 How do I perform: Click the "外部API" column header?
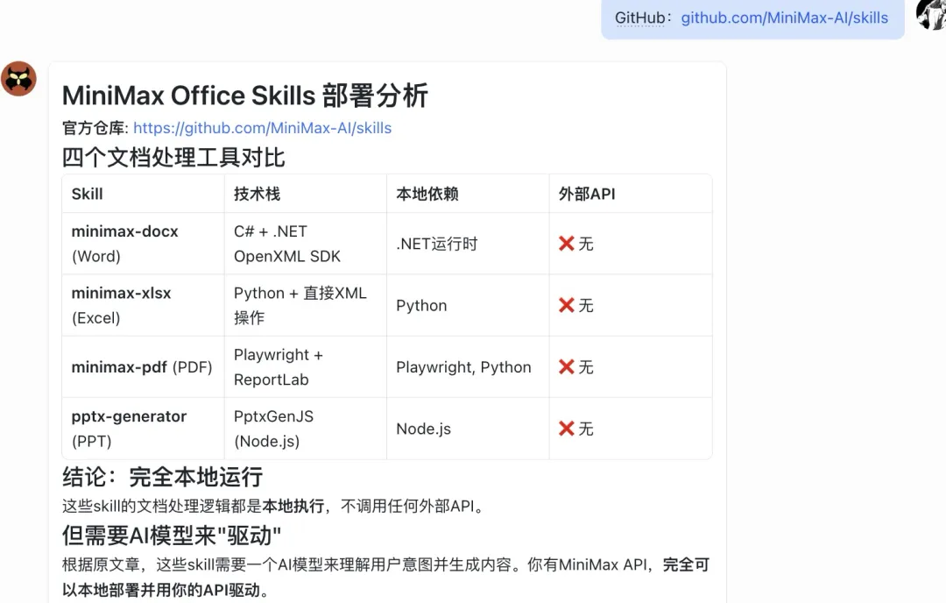coord(631,194)
